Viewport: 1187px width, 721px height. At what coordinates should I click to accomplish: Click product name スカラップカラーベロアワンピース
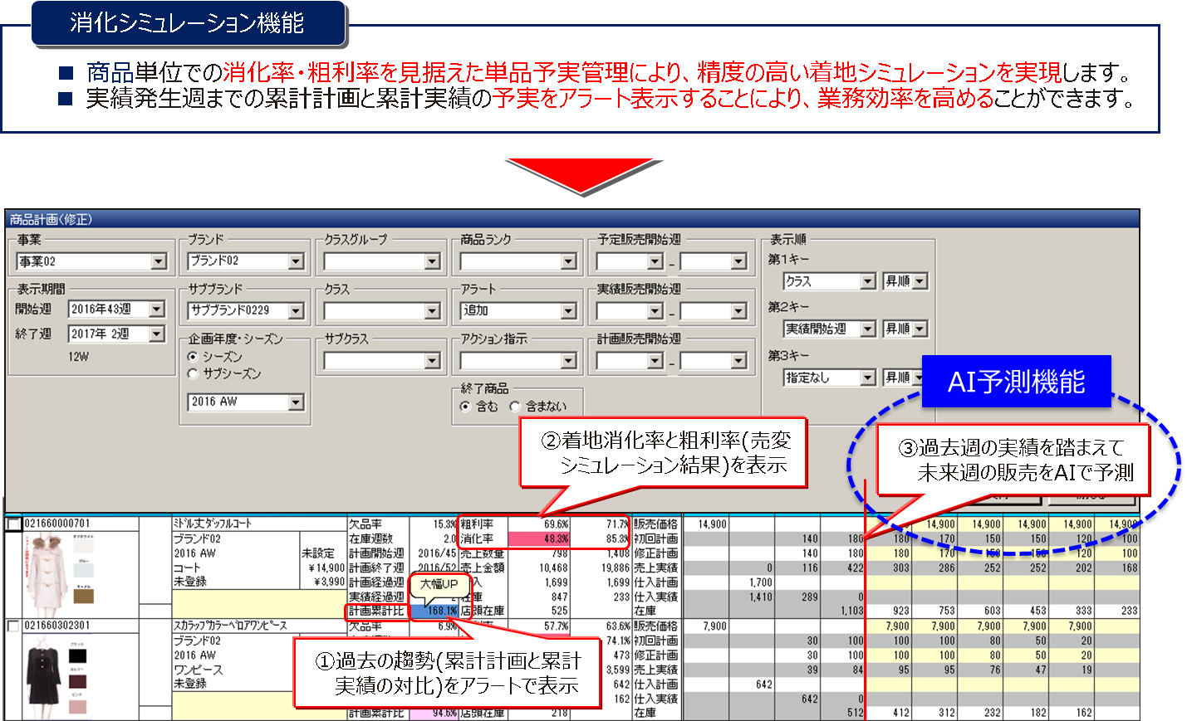230,626
